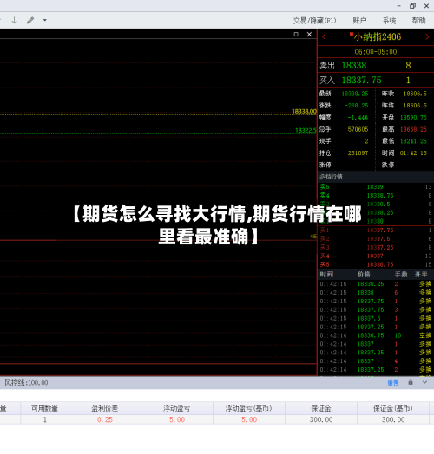Click the 买3 row at 18337.25
The height and width of the screenshot is (454, 434).
click(376, 248)
